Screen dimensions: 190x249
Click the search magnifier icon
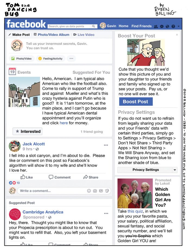pyautogui.click(x=93, y=26)
